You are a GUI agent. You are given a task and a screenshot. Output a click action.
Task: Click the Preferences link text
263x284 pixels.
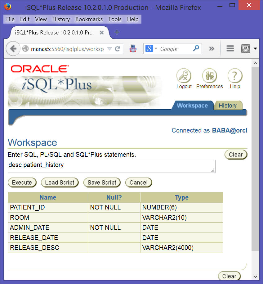tap(209, 86)
